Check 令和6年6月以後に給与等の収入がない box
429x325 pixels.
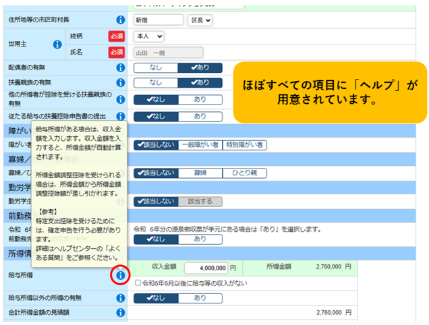tap(138, 283)
